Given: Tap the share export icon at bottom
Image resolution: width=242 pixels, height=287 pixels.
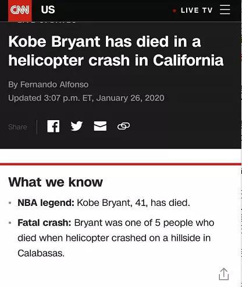Looking at the screenshot, I should pos(224,274).
